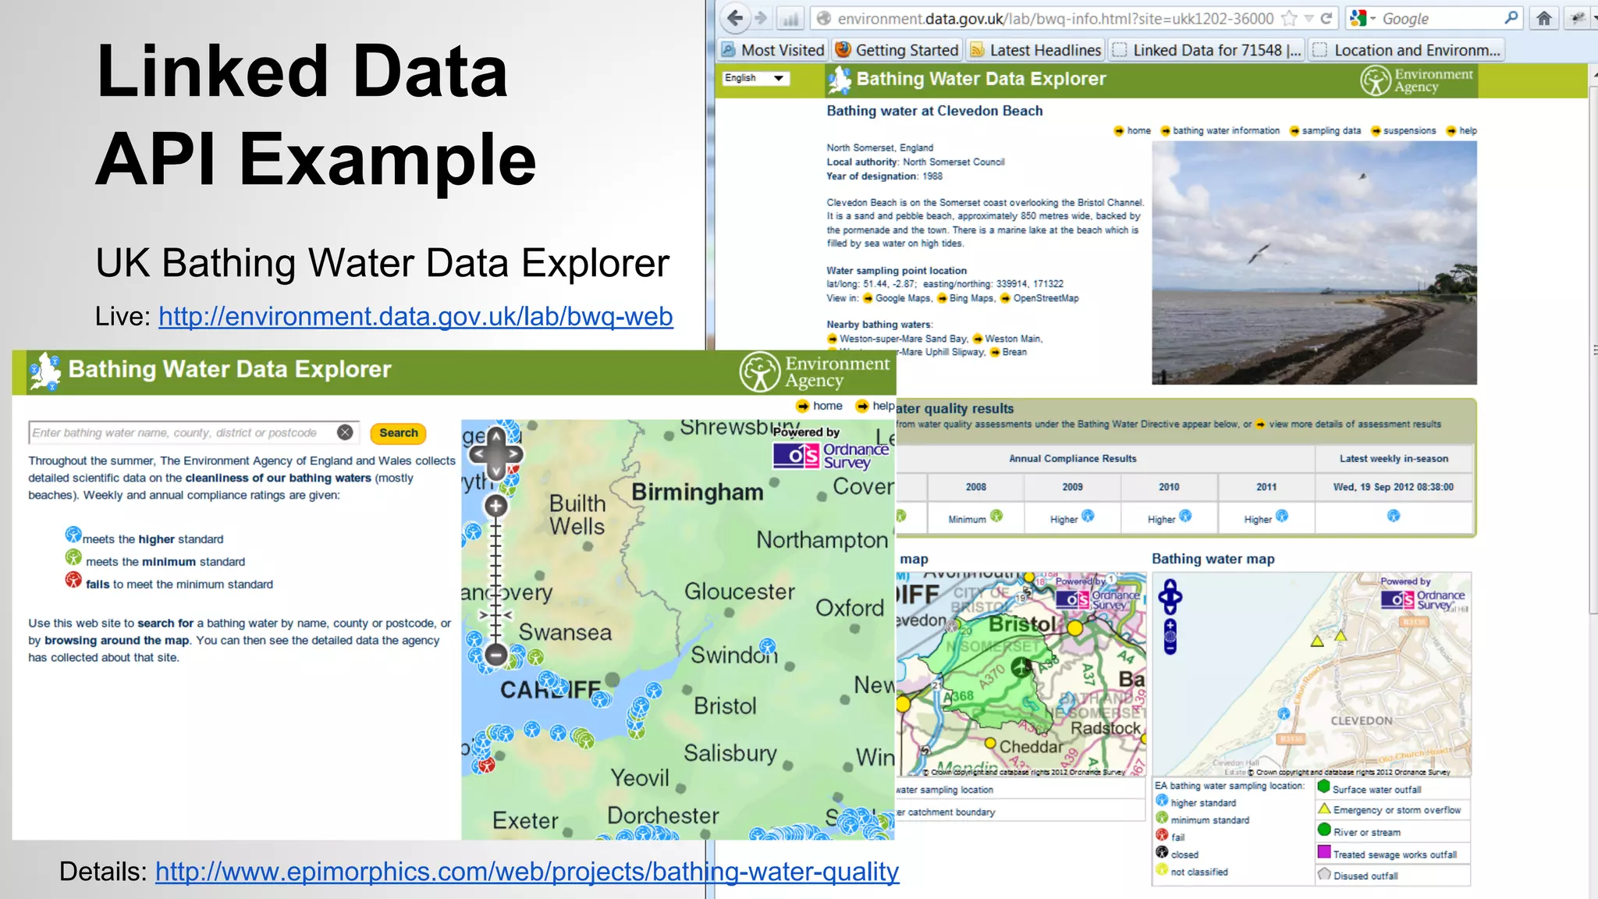The image size is (1598, 899).
Task: Click the Environment Agency logo in the explorer home header
Action: [815, 371]
